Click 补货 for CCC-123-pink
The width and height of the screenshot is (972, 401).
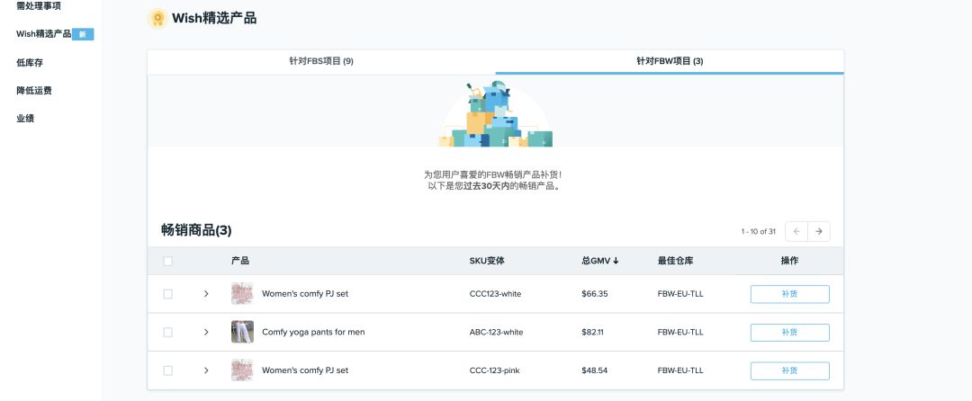[790, 370]
